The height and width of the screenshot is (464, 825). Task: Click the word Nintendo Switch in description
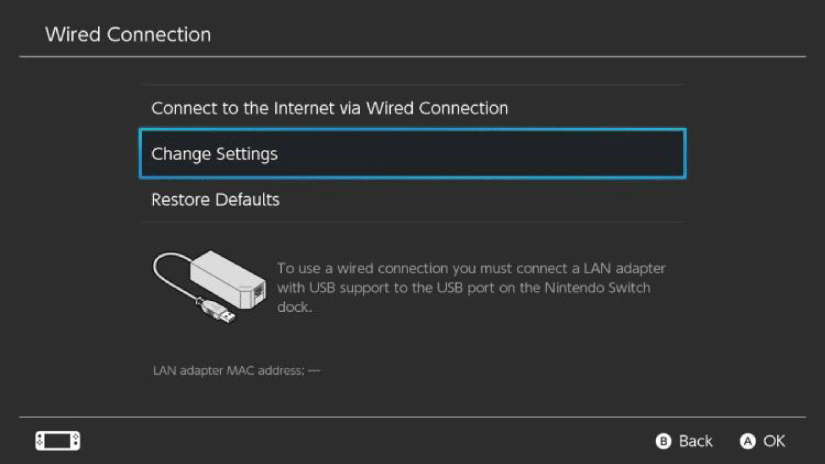pos(597,288)
